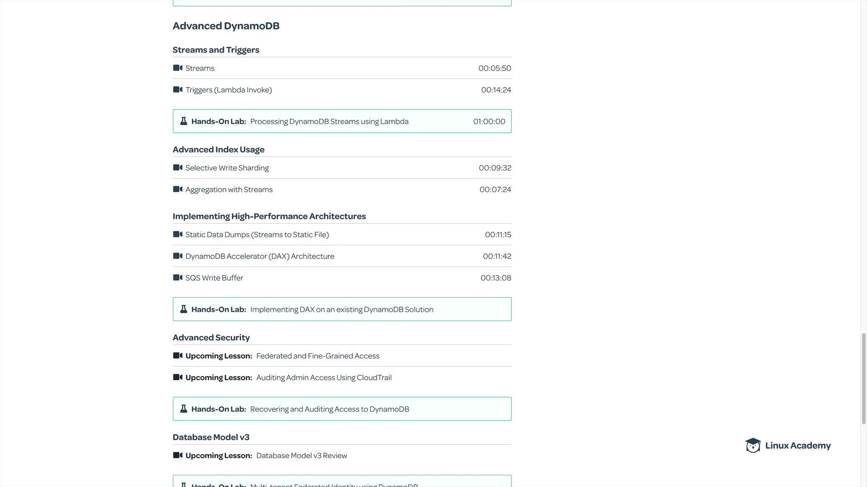
Task: Select Auditing Admin Access Using CloudTrail lesson
Action: click(x=324, y=377)
